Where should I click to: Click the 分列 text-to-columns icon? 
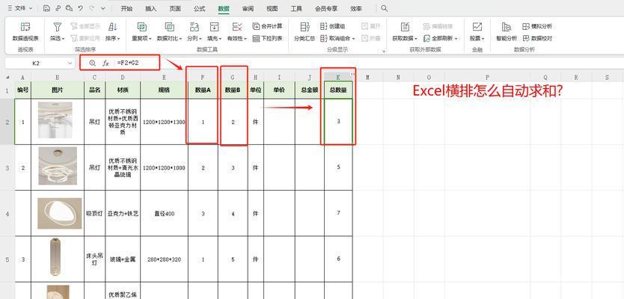tap(195, 27)
